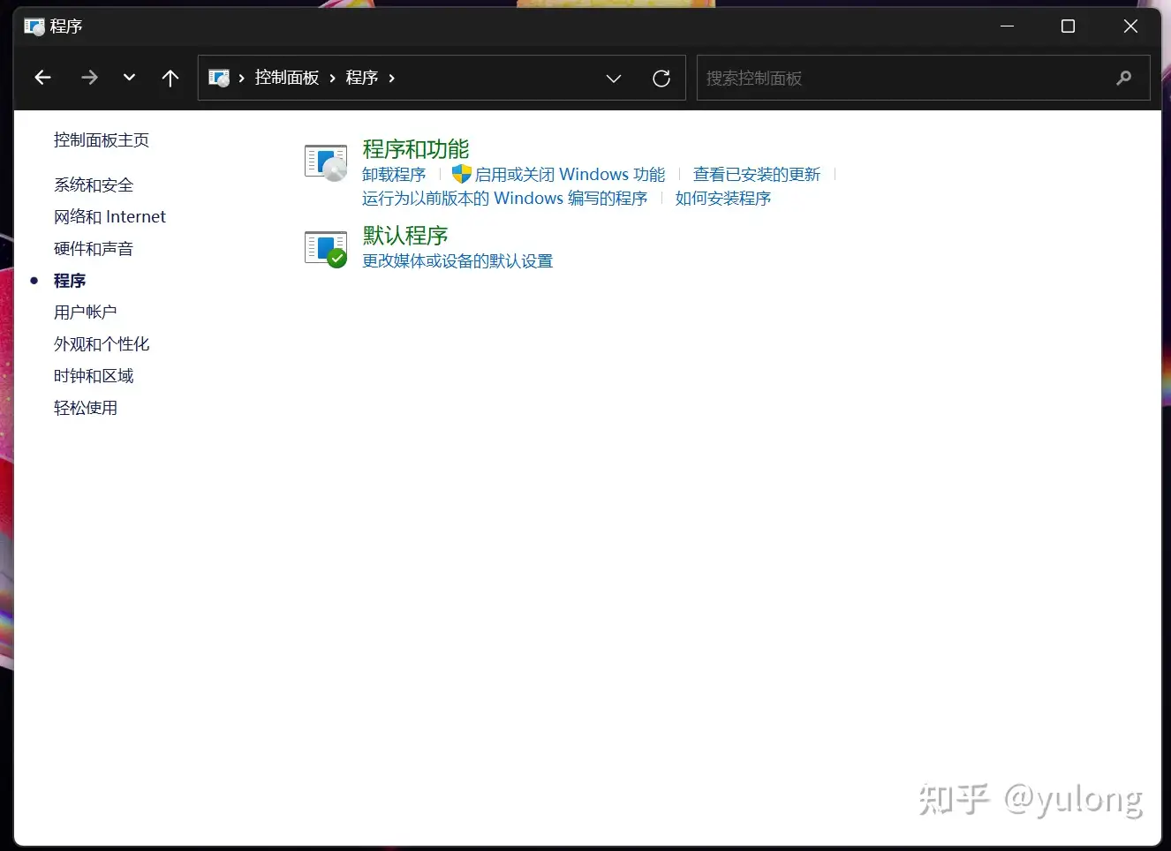The width and height of the screenshot is (1171, 851).
Task: Open 如何安装程序 link
Action: click(x=723, y=198)
